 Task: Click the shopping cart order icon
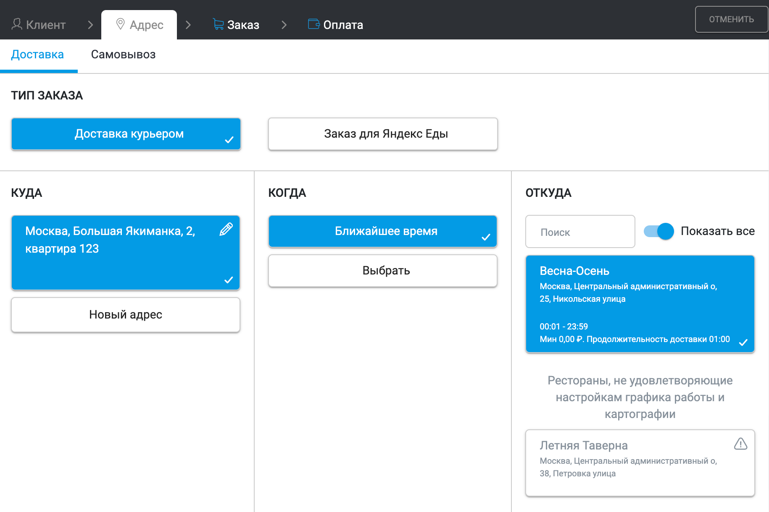(x=218, y=24)
